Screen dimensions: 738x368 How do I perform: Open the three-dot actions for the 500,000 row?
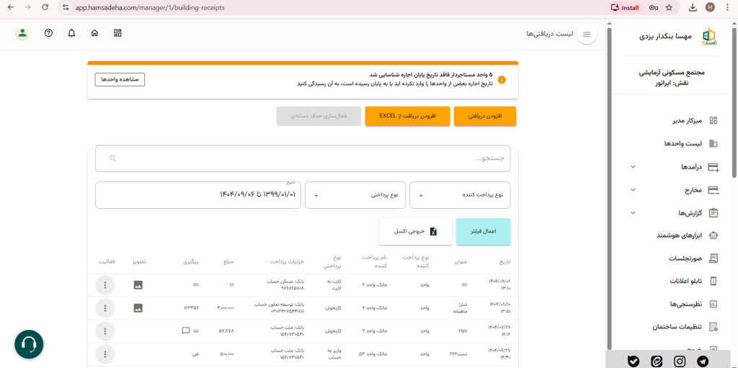pos(105,354)
